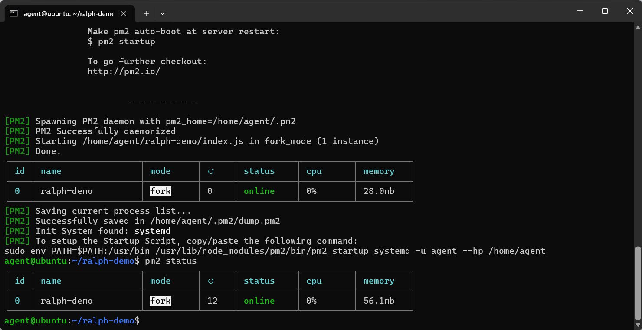Image resolution: width=642 pixels, height=330 pixels.
Task: Close the agent@ubuntu terminal tab
Action: tap(123, 13)
